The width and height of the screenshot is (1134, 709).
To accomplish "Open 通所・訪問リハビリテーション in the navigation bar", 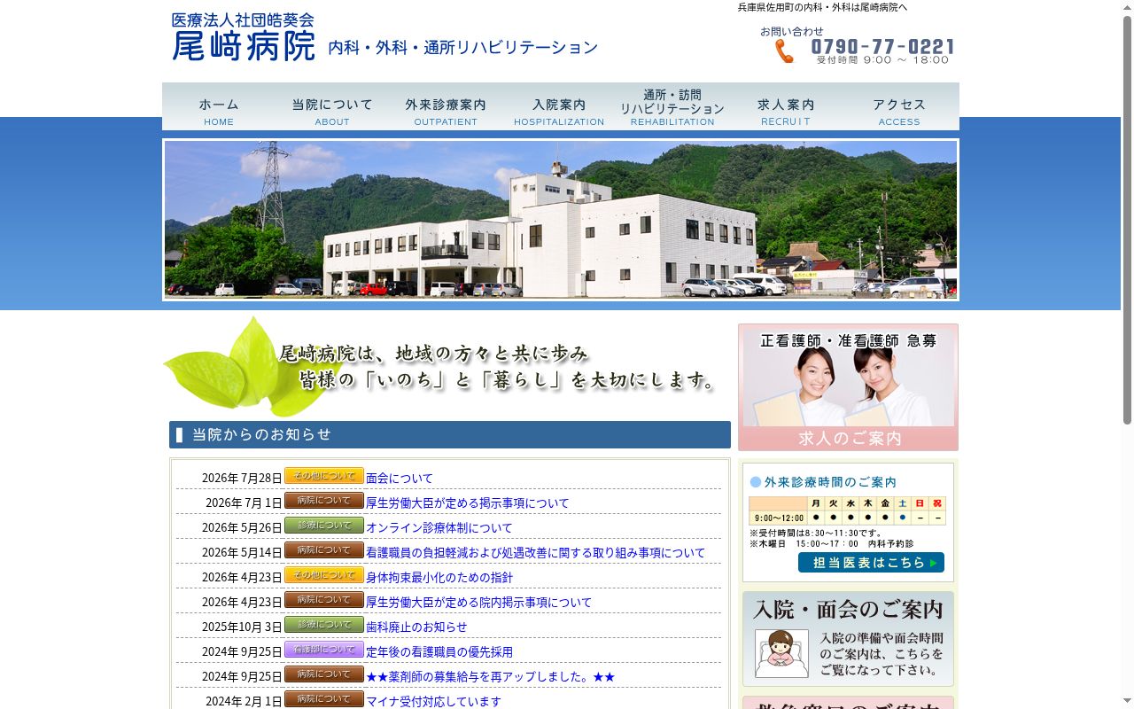I will pos(672,107).
